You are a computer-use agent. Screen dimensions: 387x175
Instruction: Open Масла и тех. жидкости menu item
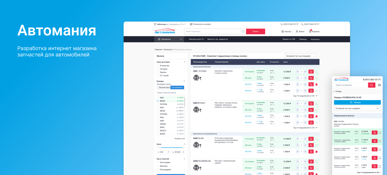(217, 39)
